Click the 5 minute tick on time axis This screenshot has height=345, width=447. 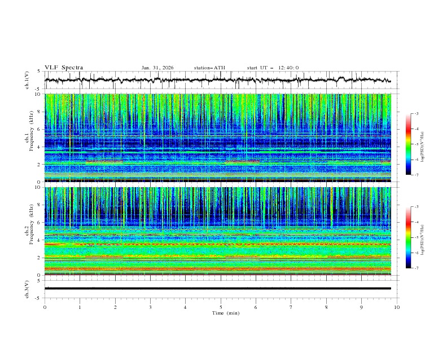tap(221, 307)
